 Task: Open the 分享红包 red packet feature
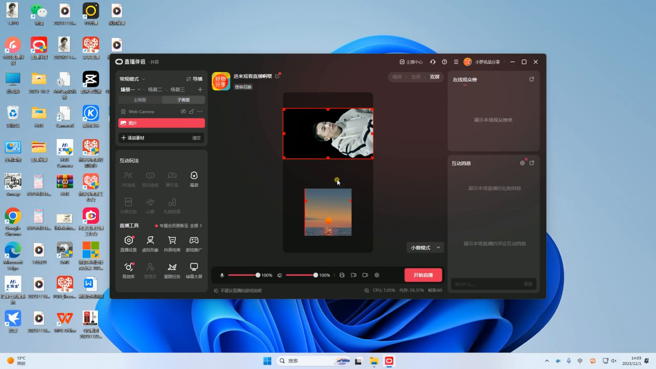(x=129, y=206)
